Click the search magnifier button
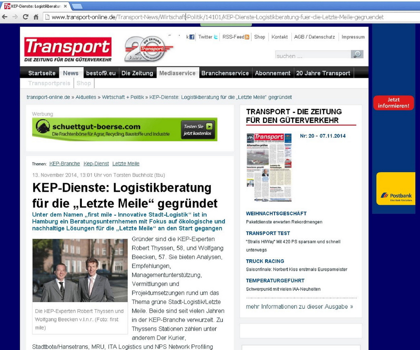The width and height of the screenshot is (420, 350). 357,54
